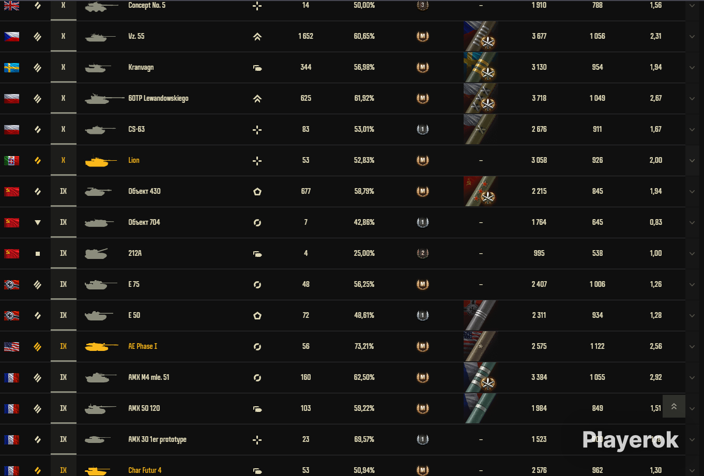
Task: Expand the E 75 row chevron
Action: (x=692, y=285)
